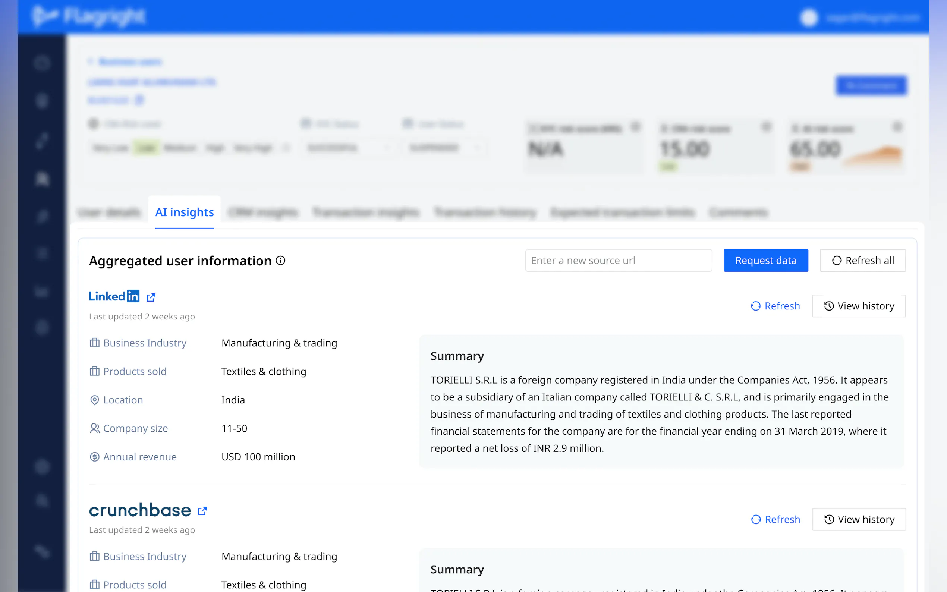Click info icon beside Aggregated user information

point(280,260)
